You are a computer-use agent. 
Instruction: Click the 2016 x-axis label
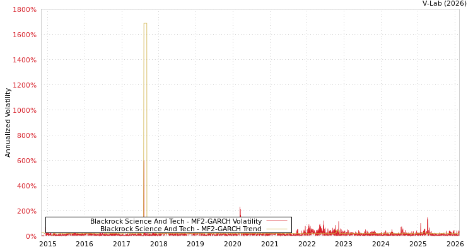point(85,244)
